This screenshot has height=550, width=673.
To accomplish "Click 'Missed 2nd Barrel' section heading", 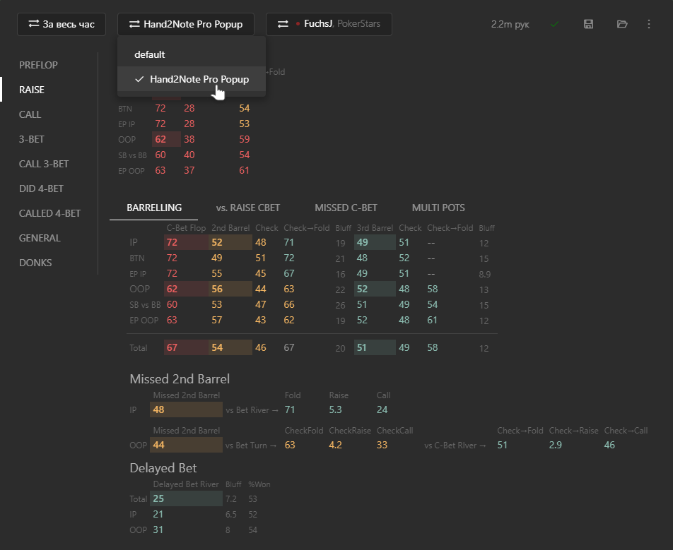I will pyautogui.click(x=180, y=379).
